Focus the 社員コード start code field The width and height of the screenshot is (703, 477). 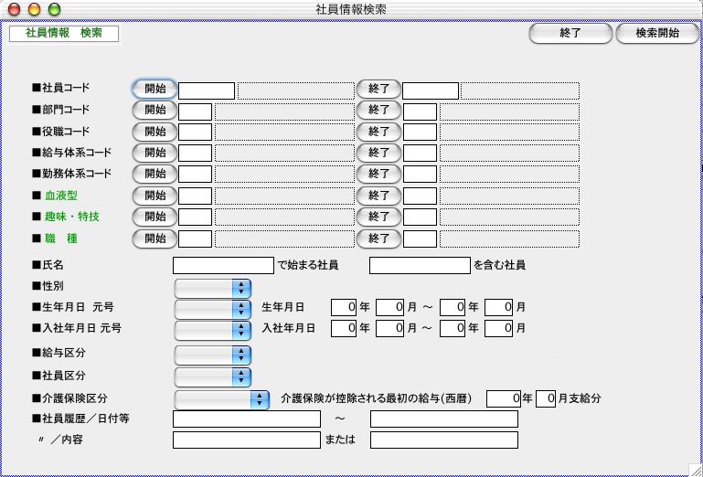click(207, 90)
